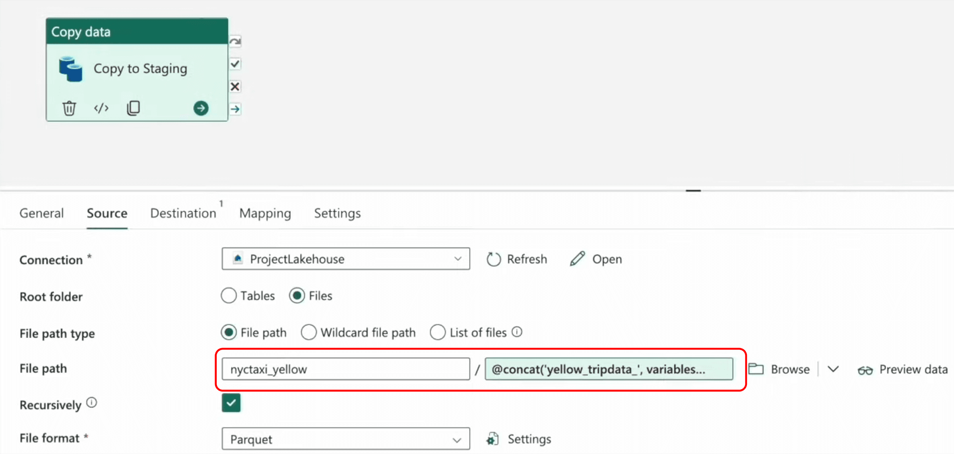Viewport: 954px width, 454px height.
Task: Select the On fail X output
Action: 235,86
